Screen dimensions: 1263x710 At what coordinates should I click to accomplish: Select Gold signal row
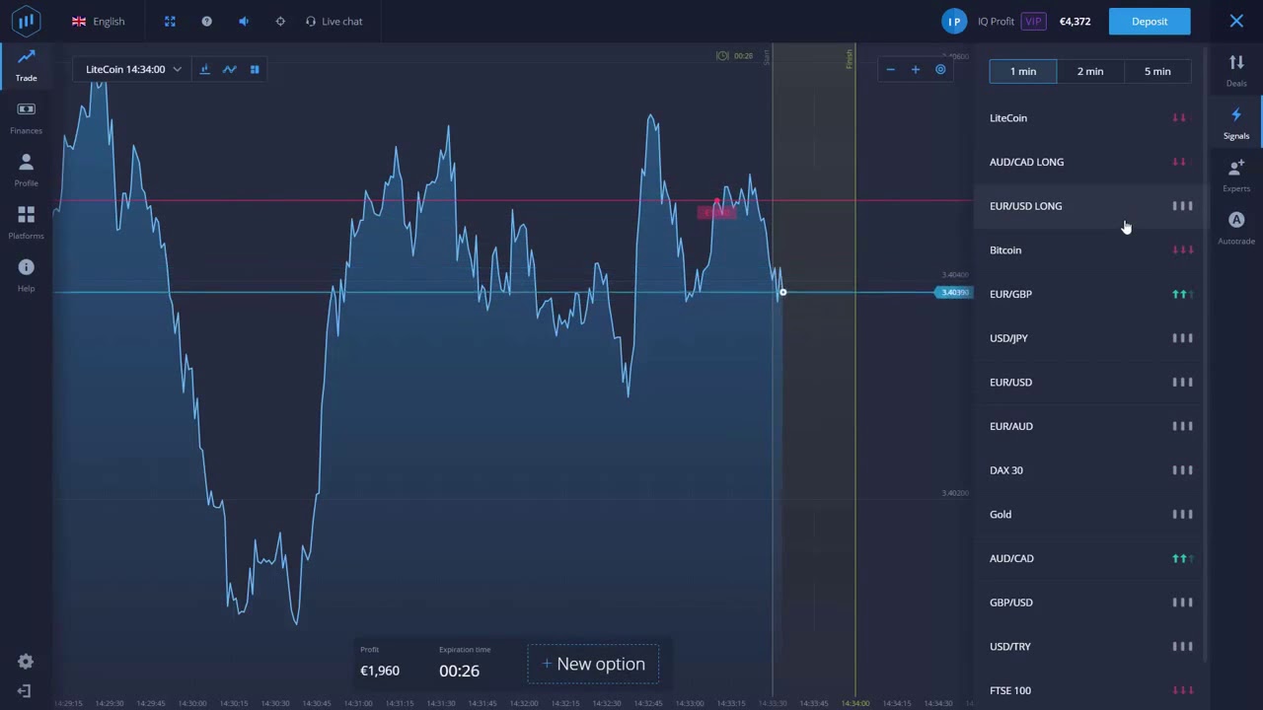[1091, 515]
